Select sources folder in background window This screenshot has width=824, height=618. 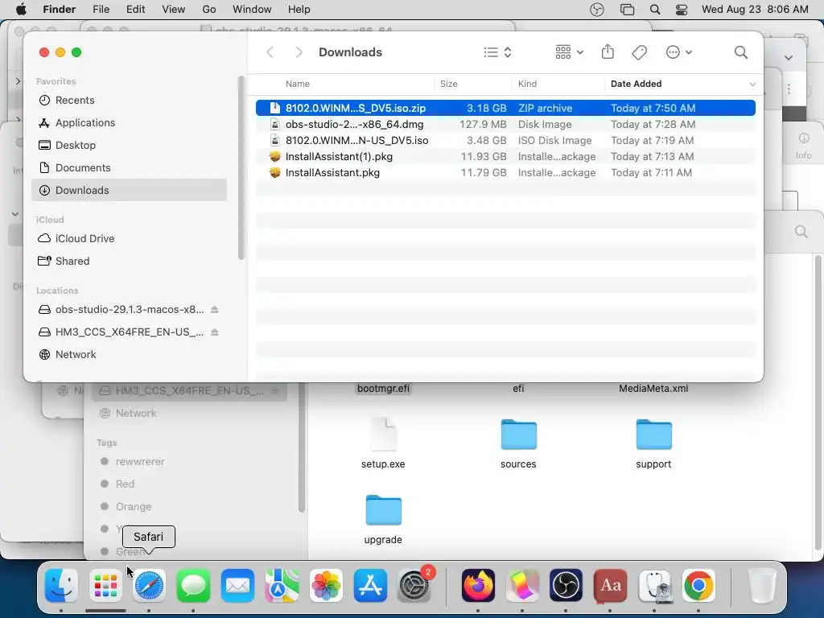click(518, 443)
